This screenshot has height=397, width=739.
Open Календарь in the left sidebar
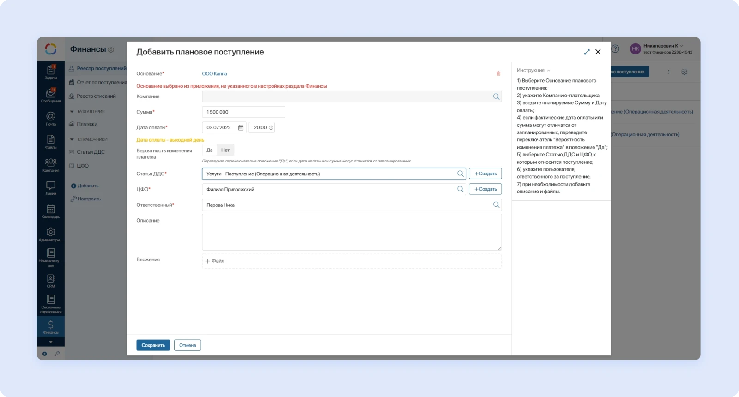pos(51,211)
